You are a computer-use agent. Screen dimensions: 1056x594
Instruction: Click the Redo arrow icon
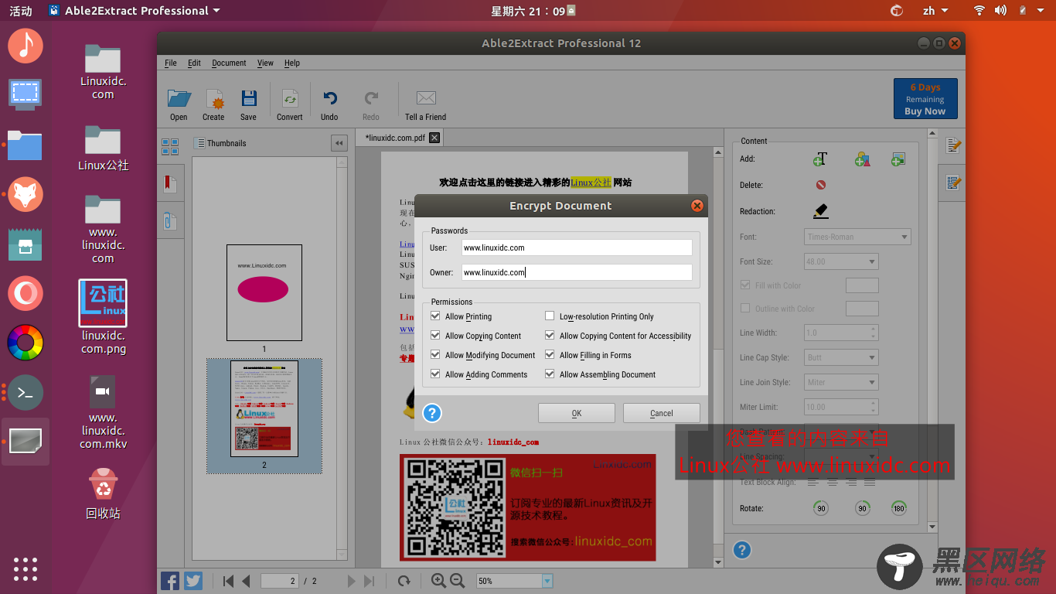coord(371,98)
